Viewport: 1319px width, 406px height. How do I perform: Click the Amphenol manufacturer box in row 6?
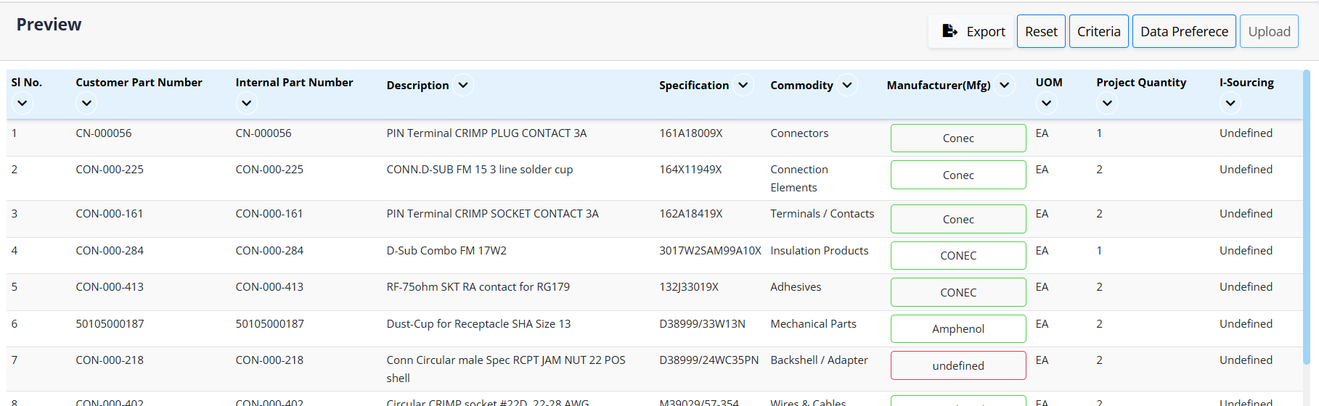[958, 329]
